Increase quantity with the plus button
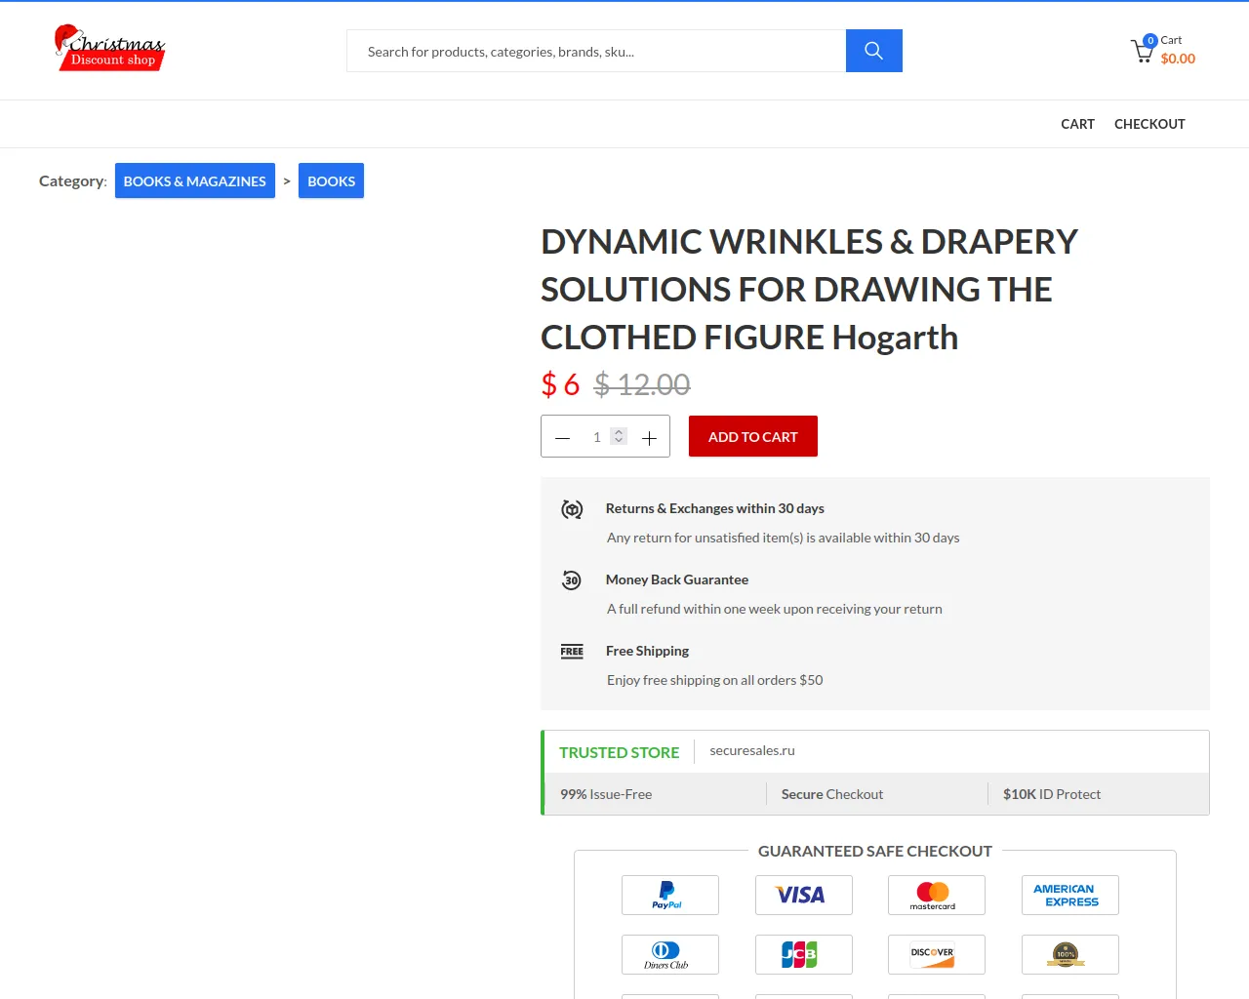This screenshot has height=999, width=1249. pos(649,438)
